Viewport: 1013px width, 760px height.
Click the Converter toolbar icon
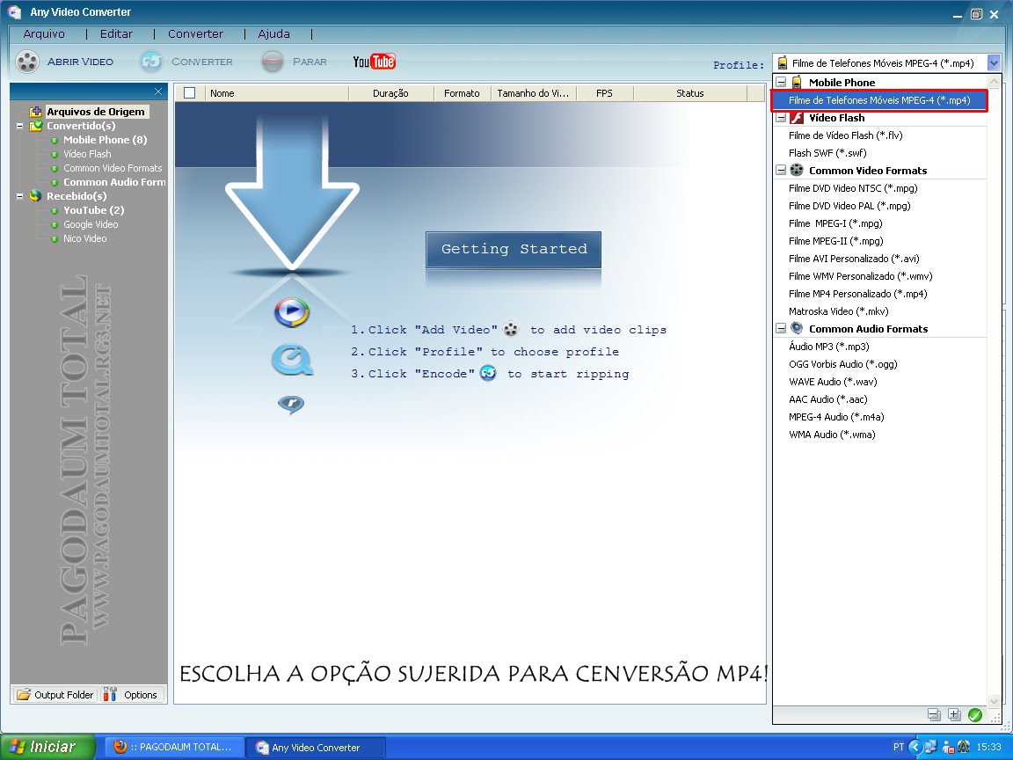coord(151,62)
